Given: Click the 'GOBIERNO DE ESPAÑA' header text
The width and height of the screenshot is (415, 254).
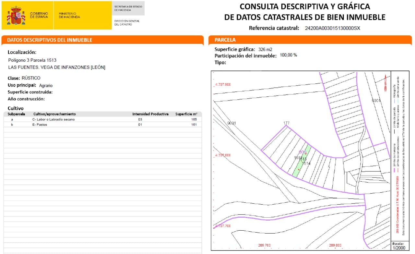Looking at the screenshot, I should 39,15.
